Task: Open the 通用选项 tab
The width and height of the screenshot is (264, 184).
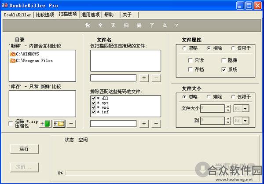Action: click(x=91, y=15)
